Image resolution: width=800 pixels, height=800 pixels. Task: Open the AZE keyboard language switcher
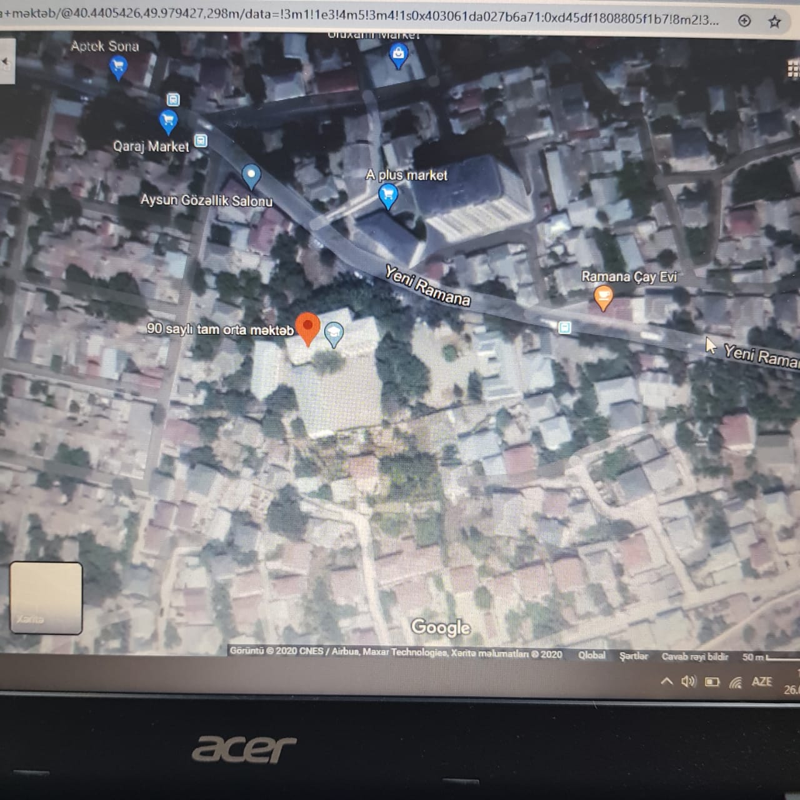pyautogui.click(x=761, y=681)
